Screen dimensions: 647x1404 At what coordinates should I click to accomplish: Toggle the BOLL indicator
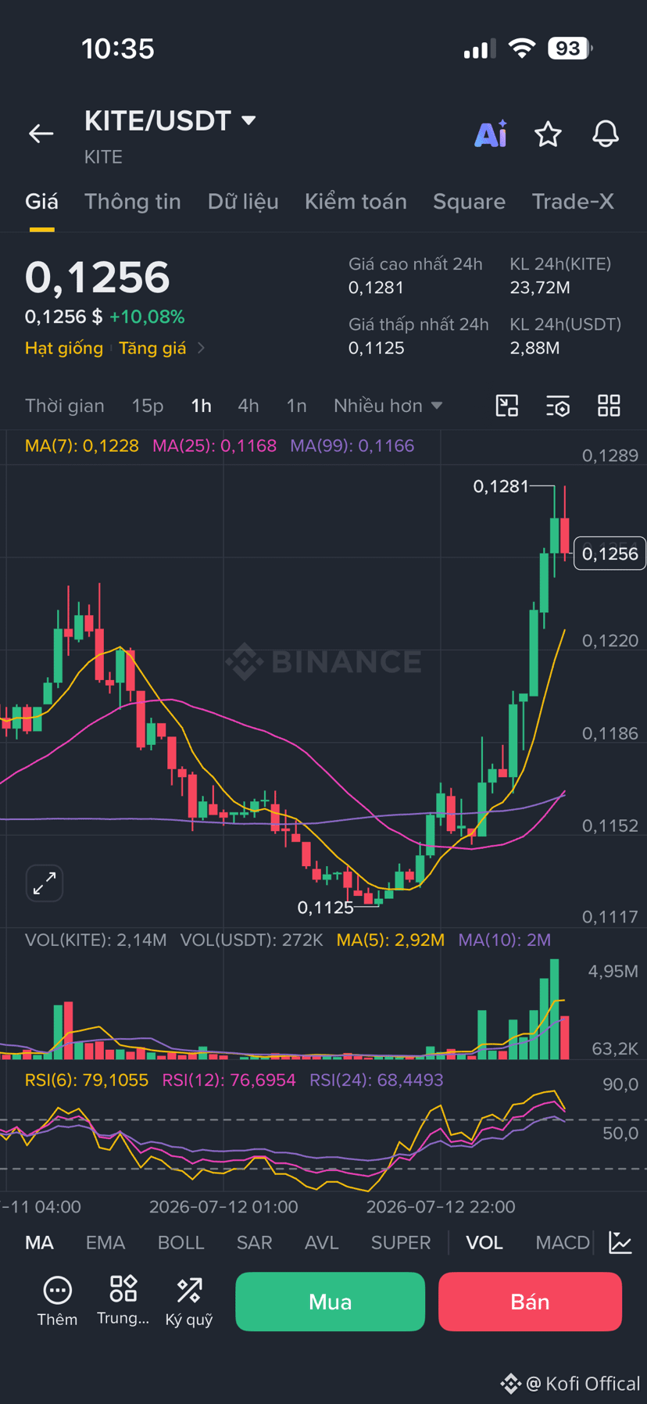tap(181, 1242)
